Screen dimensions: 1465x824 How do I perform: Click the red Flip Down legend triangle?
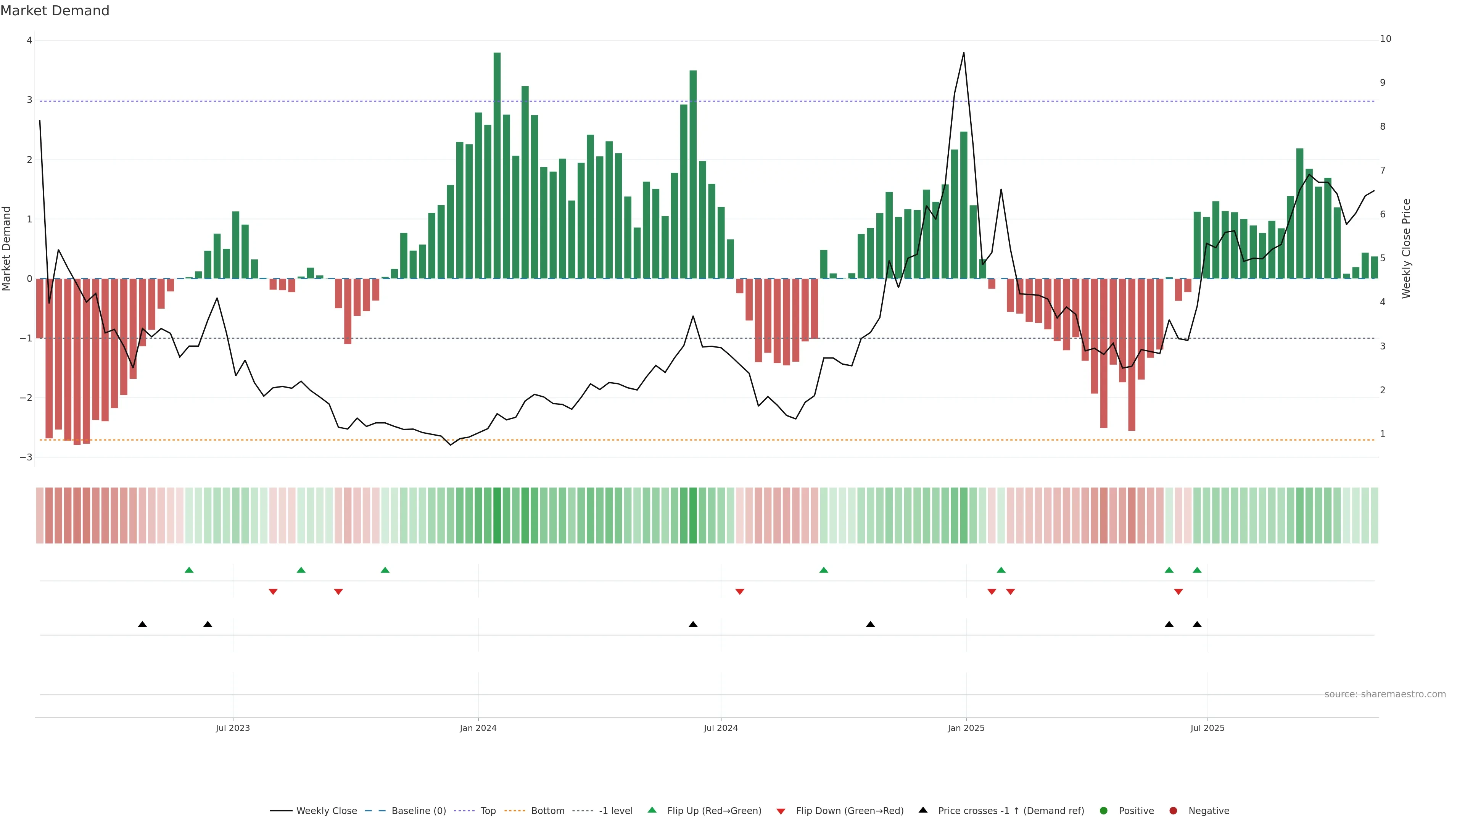point(781,811)
